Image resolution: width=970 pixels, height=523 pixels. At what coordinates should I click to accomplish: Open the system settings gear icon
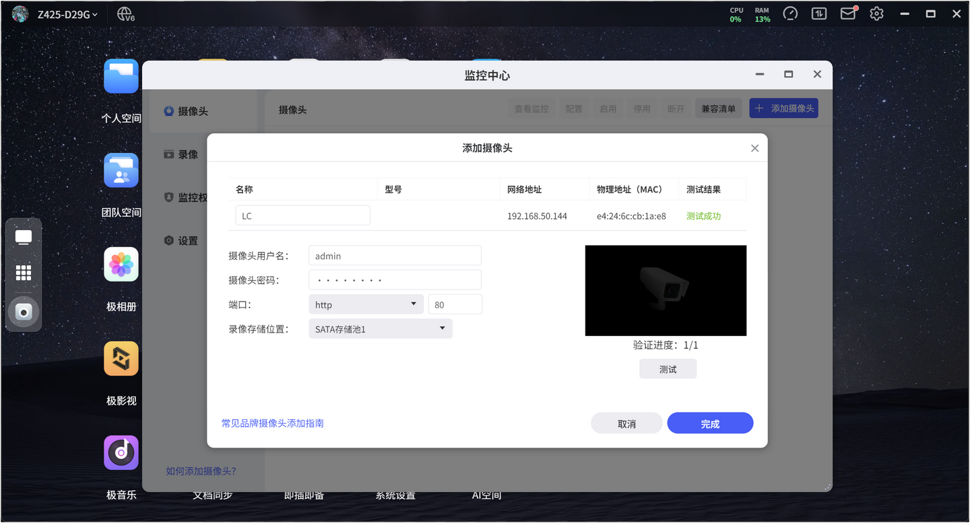876,13
